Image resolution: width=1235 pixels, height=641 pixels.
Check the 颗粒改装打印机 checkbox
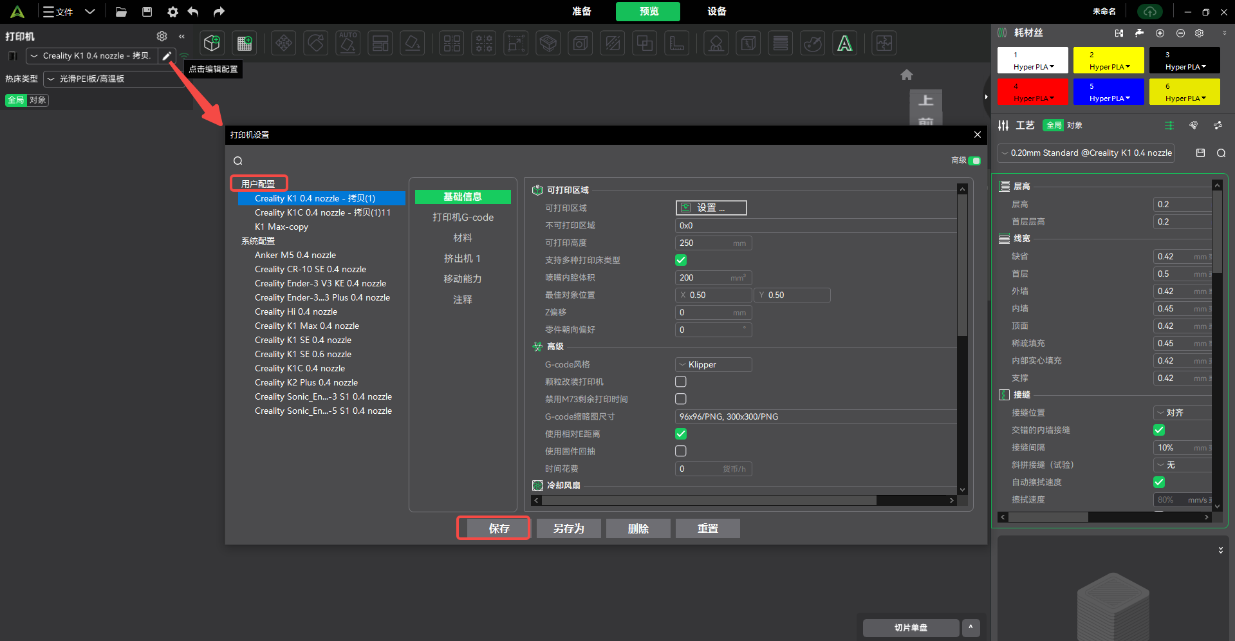pyautogui.click(x=681, y=382)
